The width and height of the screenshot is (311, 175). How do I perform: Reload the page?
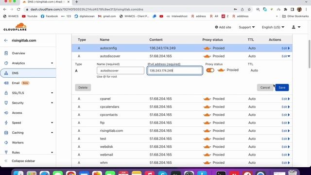[x=18, y=9]
